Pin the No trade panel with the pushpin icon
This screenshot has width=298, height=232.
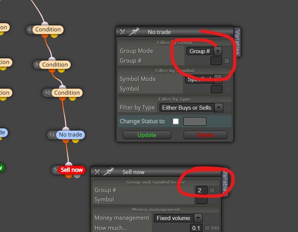(x=134, y=31)
